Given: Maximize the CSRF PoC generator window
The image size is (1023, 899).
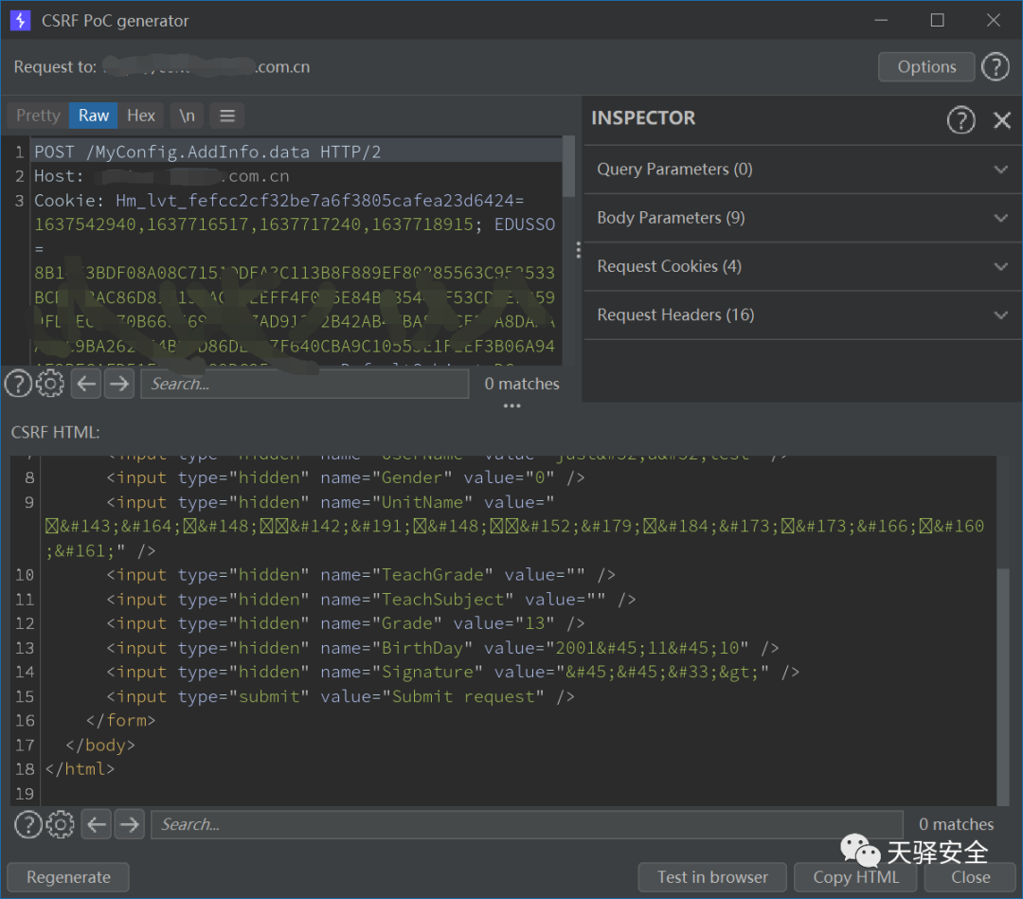Looking at the screenshot, I should 938,20.
